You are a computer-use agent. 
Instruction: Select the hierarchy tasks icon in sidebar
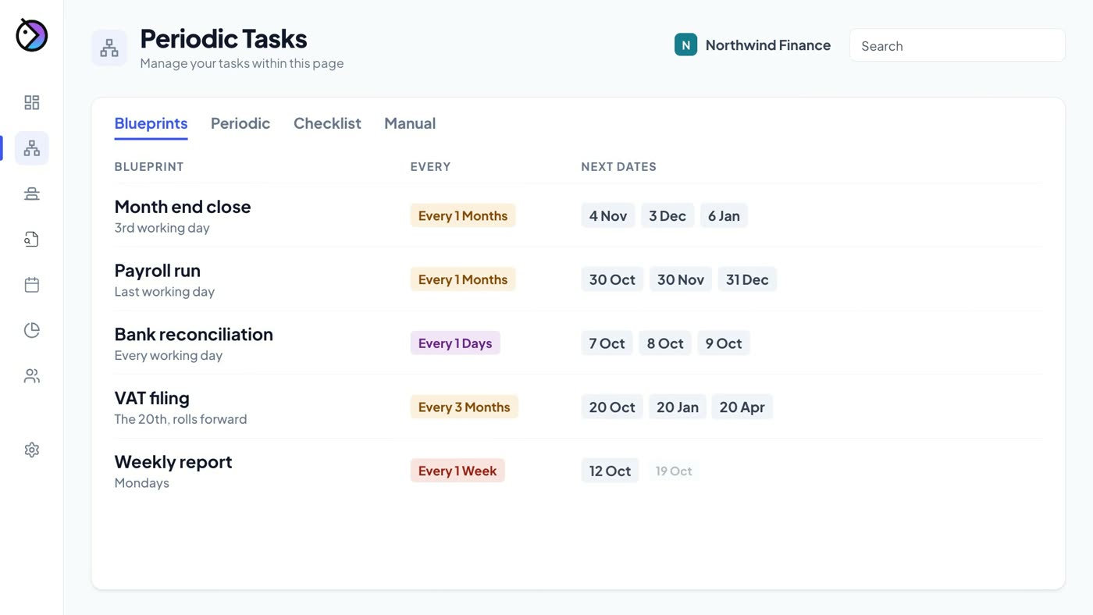point(32,148)
